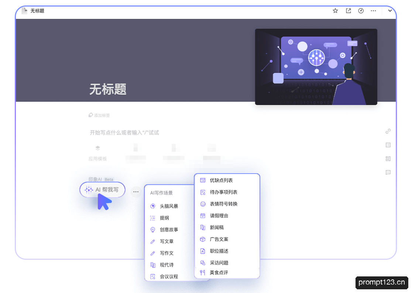Screen dimensions: 412x293
Task: Click the AI 帮我写 button
Action: 102,190
